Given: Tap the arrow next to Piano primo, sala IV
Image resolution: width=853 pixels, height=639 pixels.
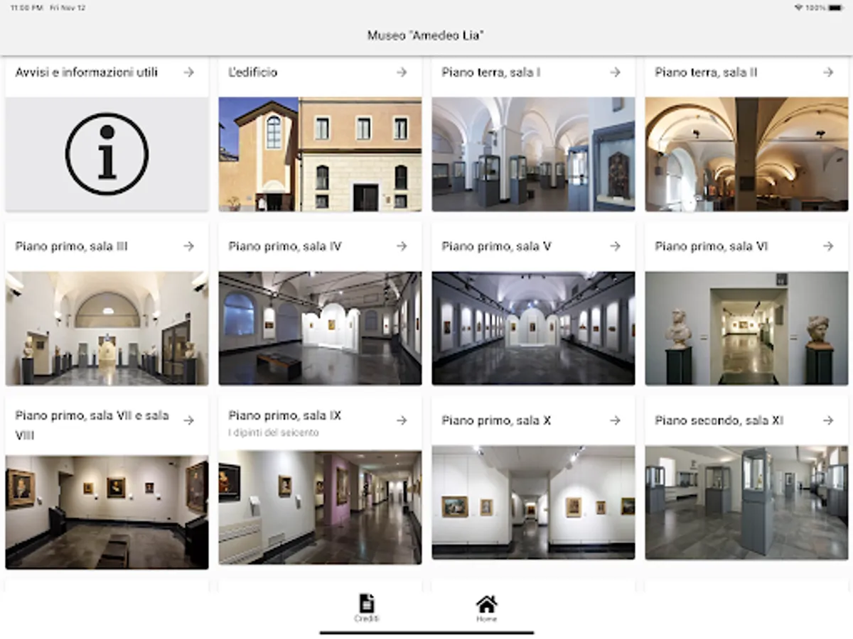Looking at the screenshot, I should [402, 246].
